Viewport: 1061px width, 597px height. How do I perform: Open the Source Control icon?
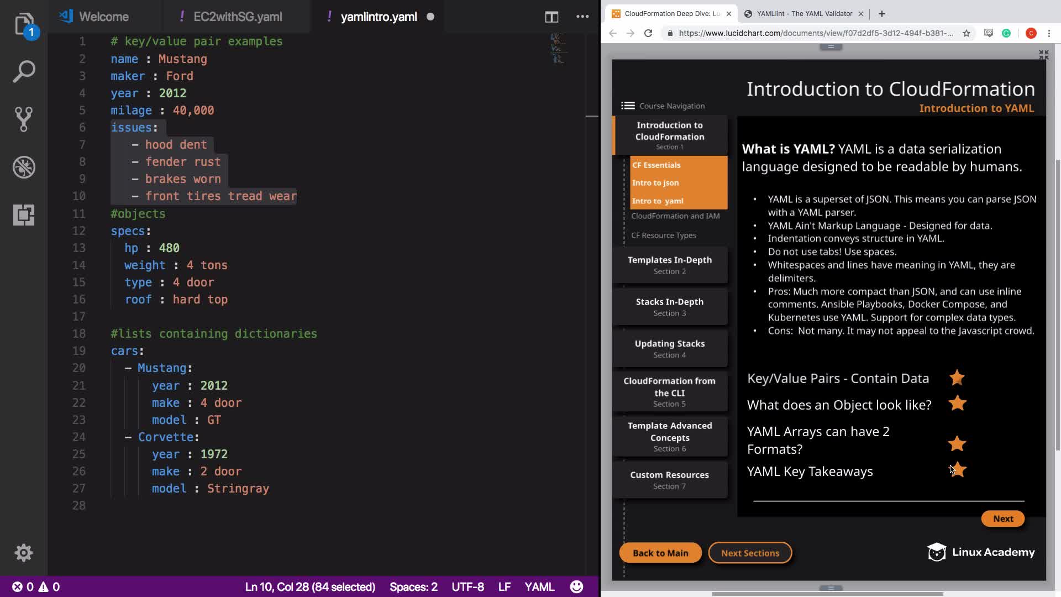pos(24,119)
